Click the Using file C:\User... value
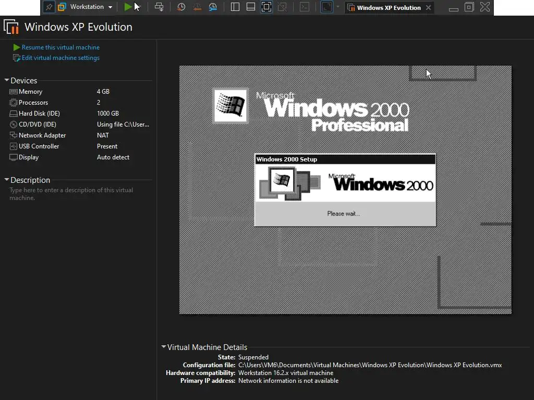The image size is (534, 400). point(123,124)
